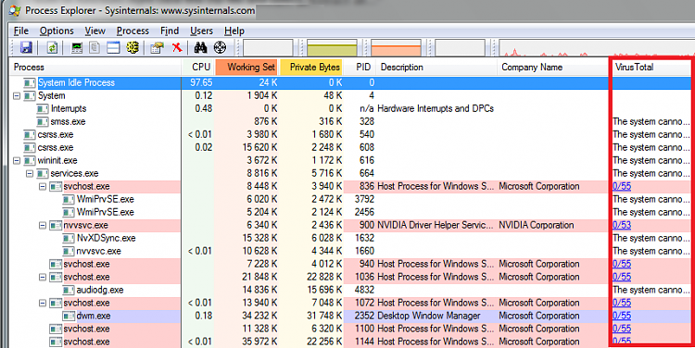Image resolution: width=695 pixels, height=348 pixels.
Task: Open the 0/55 VirusTotal link for svchost PID 1100
Action: click(622, 329)
